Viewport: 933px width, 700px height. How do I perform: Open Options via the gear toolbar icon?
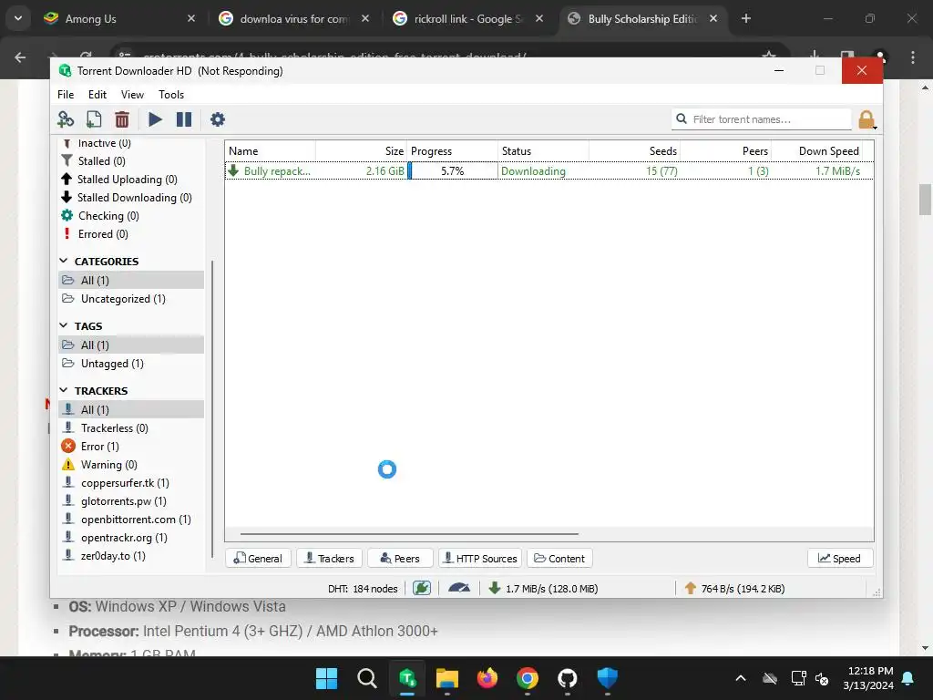click(218, 119)
